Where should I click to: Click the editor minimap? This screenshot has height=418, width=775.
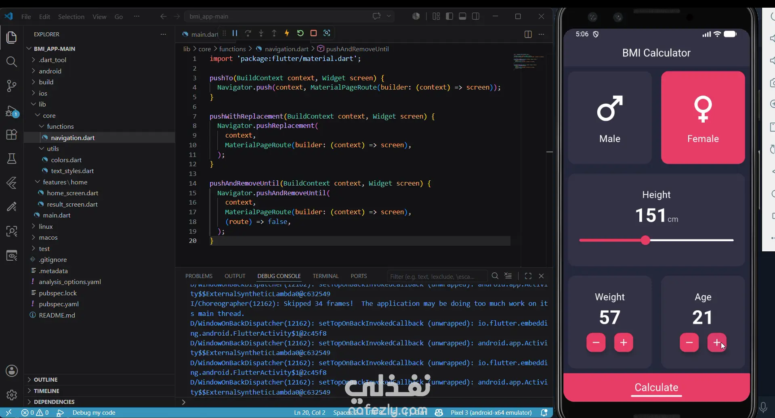click(x=529, y=62)
